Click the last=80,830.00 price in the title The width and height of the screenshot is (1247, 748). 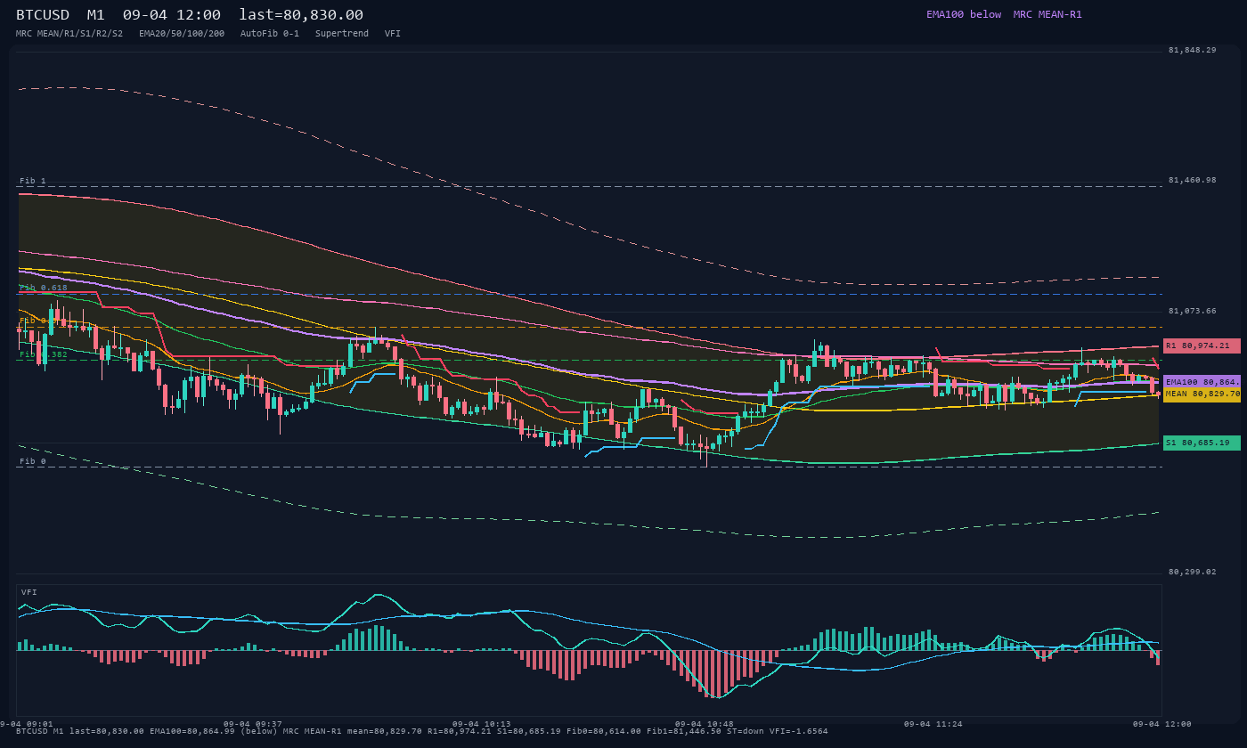[301, 15]
